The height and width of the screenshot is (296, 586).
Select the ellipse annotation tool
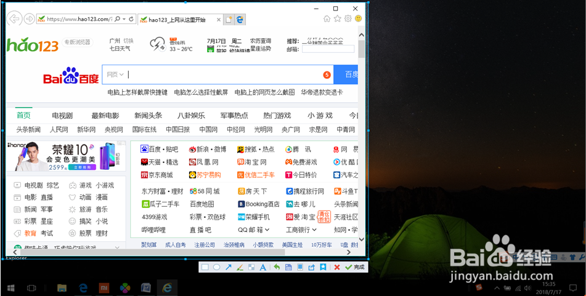pyautogui.click(x=216, y=267)
